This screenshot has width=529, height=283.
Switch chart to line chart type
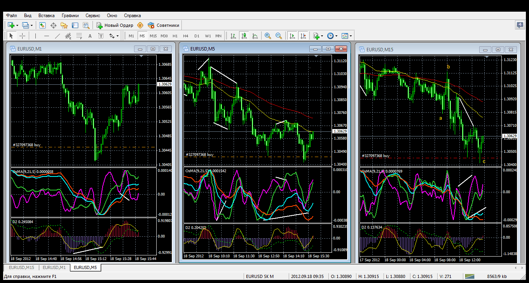(x=255, y=36)
